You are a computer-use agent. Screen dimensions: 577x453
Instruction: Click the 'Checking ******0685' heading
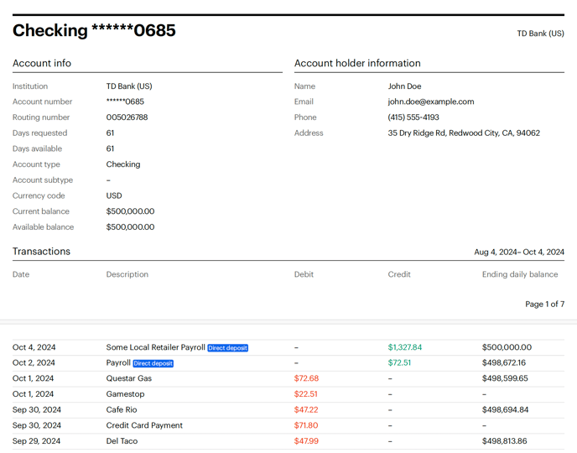coord(94,30)
